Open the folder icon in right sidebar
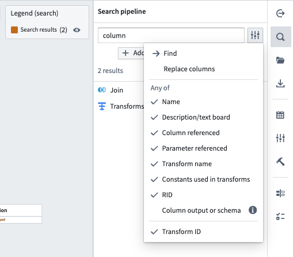293x257 pixels. [x=280, y=60]
